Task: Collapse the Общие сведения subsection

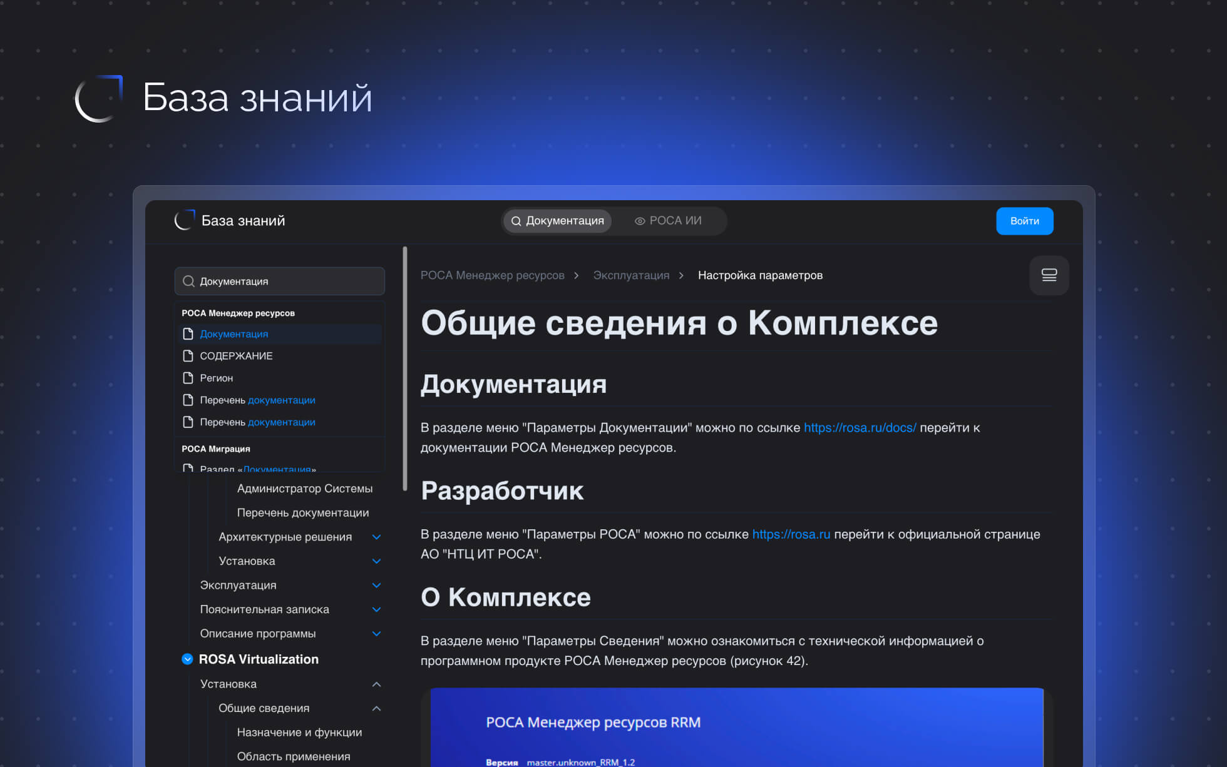Action: pyautogui.click(x=376, y=708)
